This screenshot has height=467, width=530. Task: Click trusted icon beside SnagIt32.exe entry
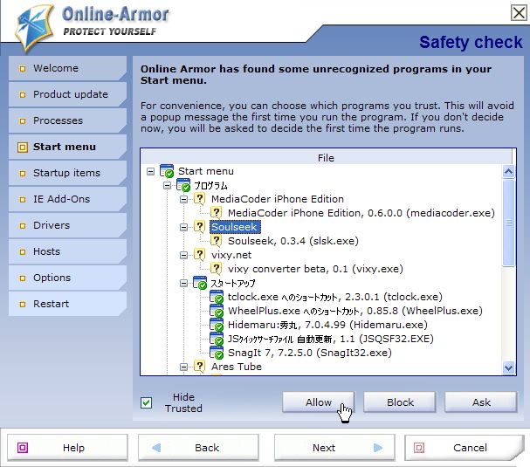coord(217,353)
